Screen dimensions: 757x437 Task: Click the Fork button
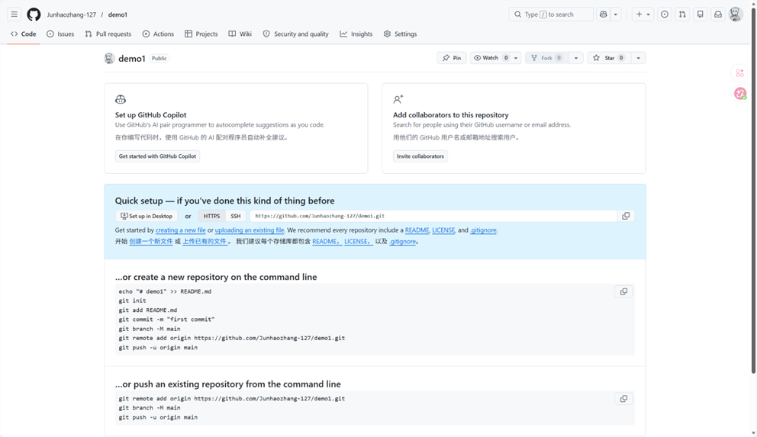tap(546, 58)
